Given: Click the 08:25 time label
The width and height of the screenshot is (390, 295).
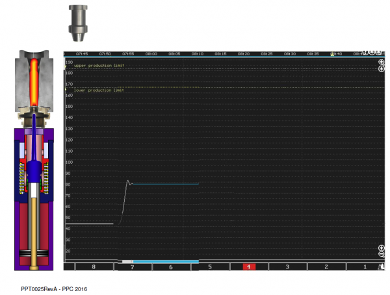Looking at the screenshot, I should click(267, 54).
